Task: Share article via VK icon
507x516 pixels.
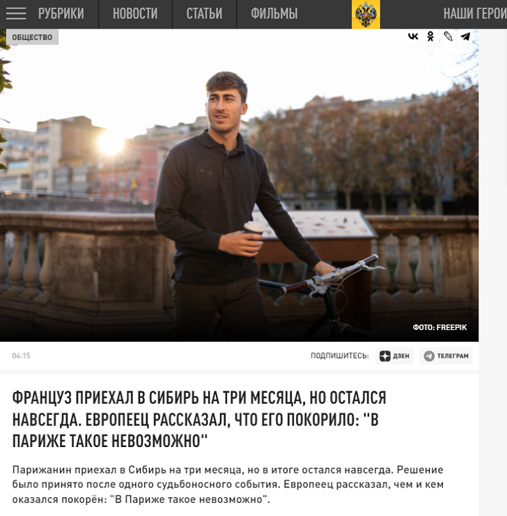Action: pyautogui.click(x=413, y=36)
